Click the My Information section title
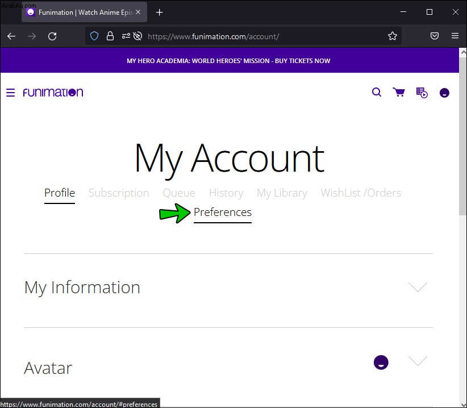The height and width of the screenshot is (408, 467). pyautogui.click(x=82, y=288)
